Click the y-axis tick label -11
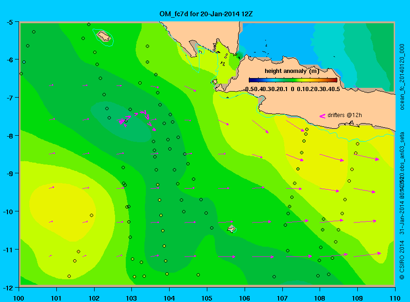Image resolution: width=410 pixels, height=302 pixels. tap(7, 249)
